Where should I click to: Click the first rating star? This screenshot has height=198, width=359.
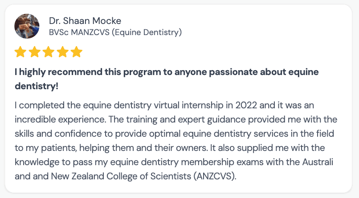(20, 52)
